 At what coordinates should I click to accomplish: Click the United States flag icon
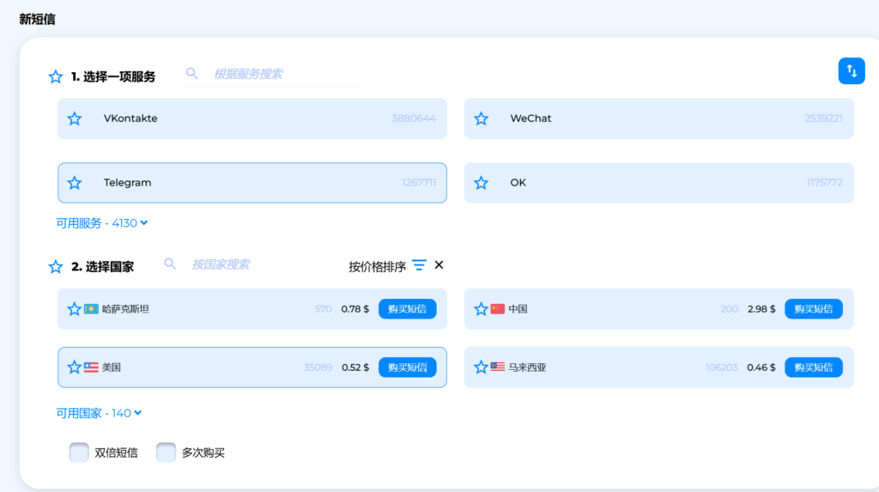point(91,367)
